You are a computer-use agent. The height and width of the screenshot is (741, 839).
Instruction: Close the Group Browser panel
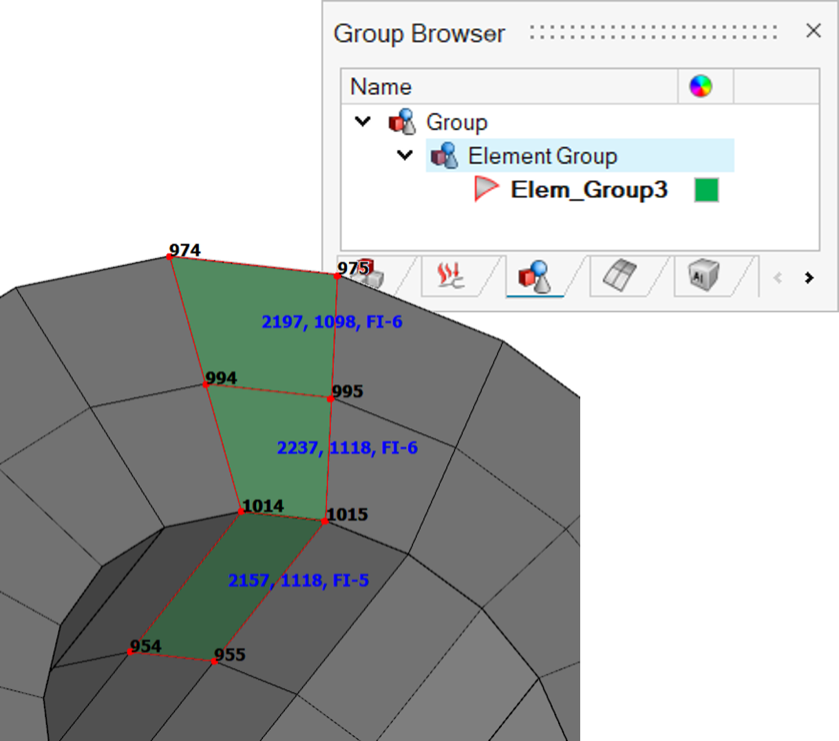(x=814, y=31)
